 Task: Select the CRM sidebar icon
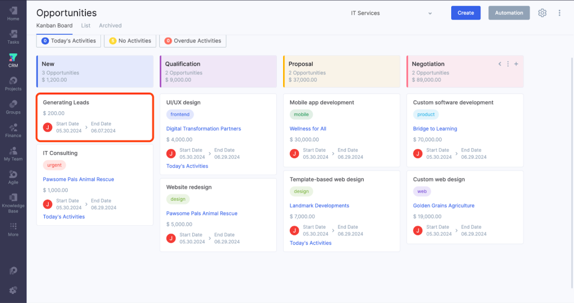(x=13, y=60)
